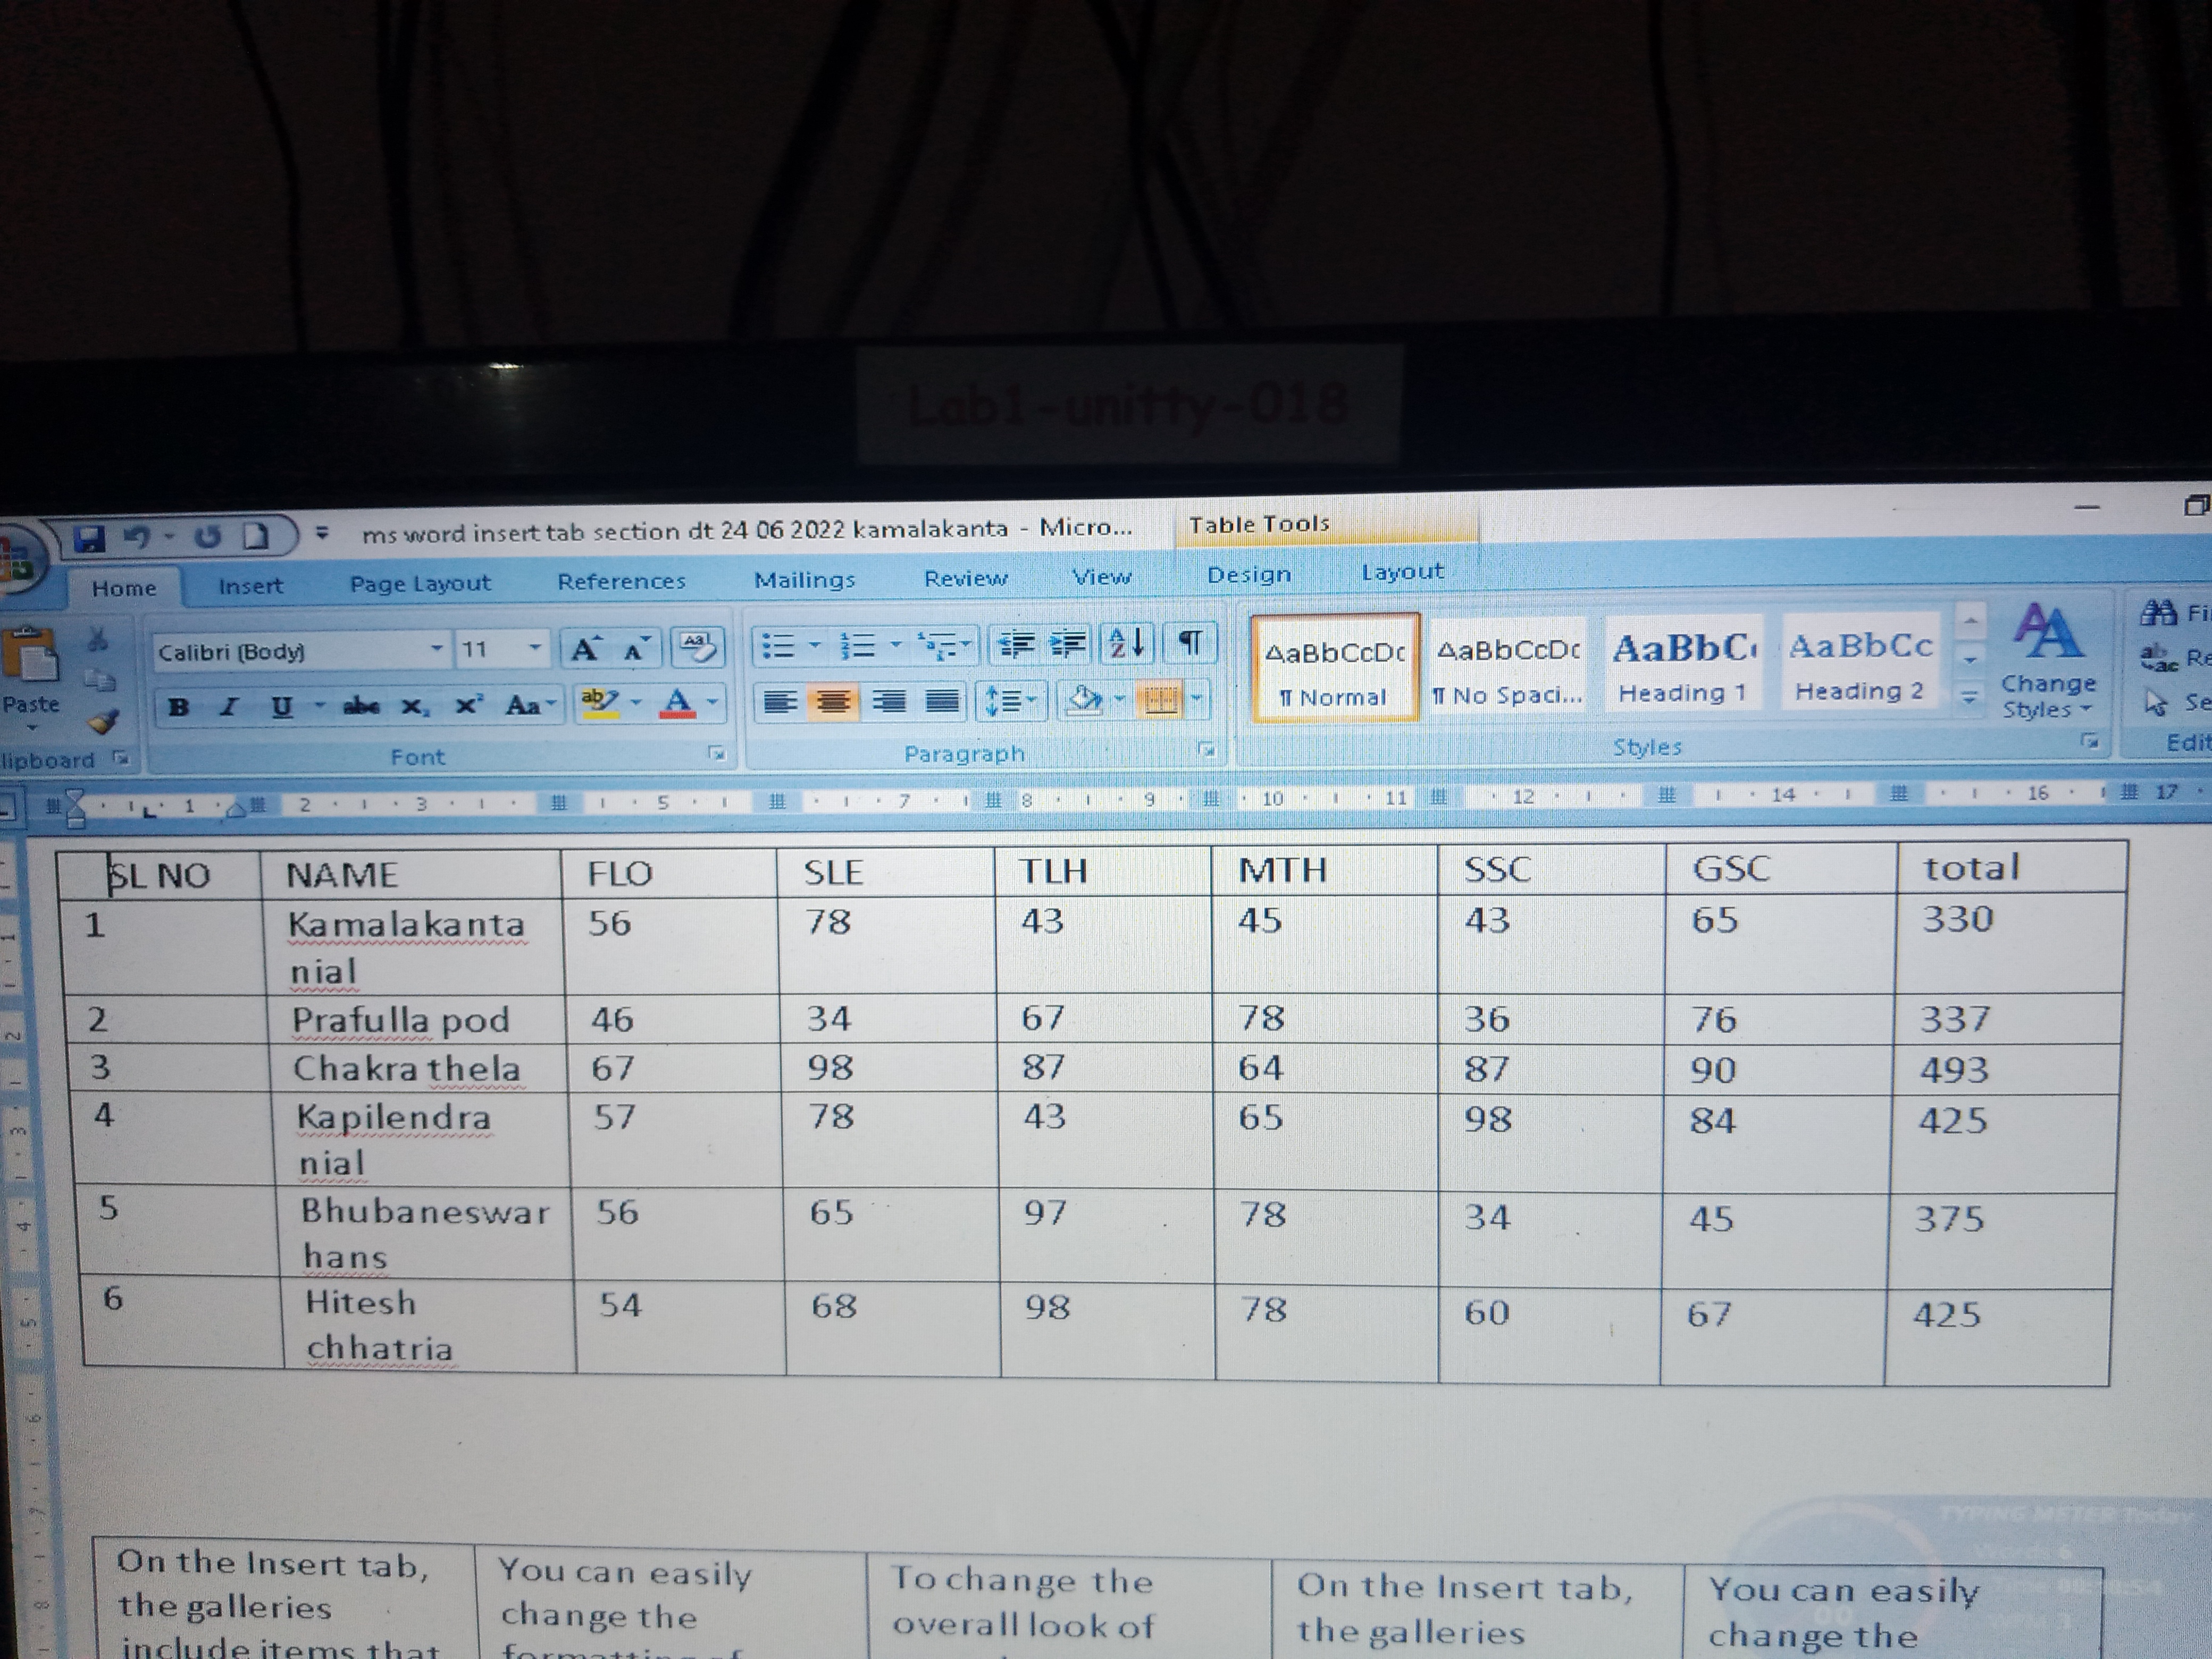Open the font size 11 dropdown
Image resolution: width=2212 pixels, height=1659 pixels.
[535, 648]
